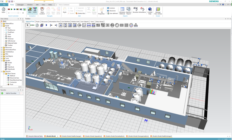Click the Find a Command field

67,5
